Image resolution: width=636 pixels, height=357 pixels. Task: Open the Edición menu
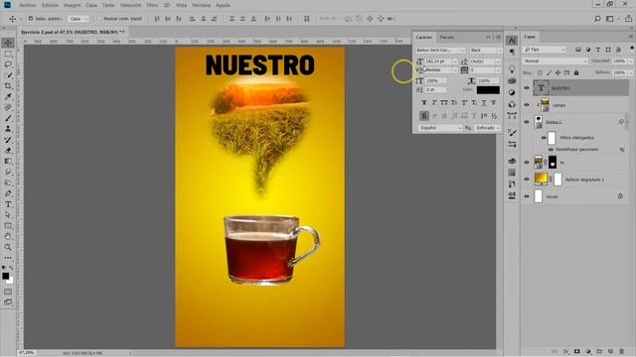click(50, 5)
